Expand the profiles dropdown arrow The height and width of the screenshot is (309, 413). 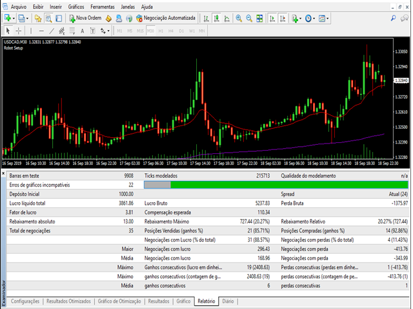(x=27, y=19)
